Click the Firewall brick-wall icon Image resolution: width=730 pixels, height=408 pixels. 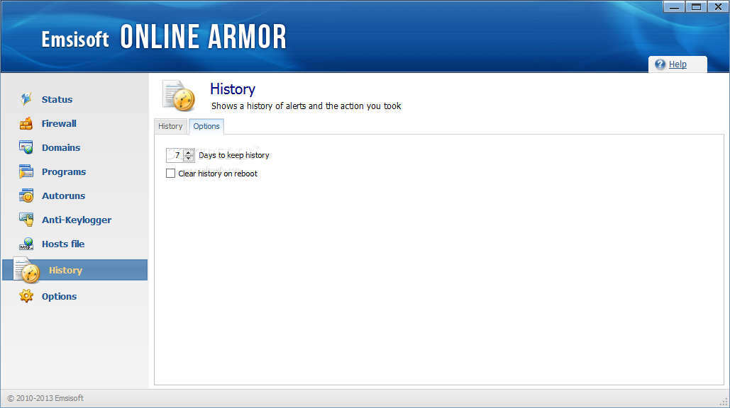click(x=26, y=123)
